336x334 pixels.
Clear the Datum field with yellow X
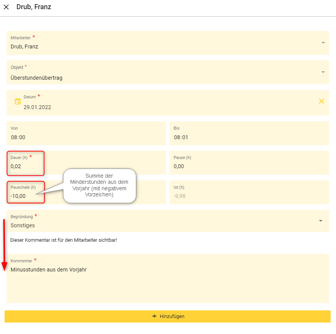pyautogui.click(x=321, y=101)
